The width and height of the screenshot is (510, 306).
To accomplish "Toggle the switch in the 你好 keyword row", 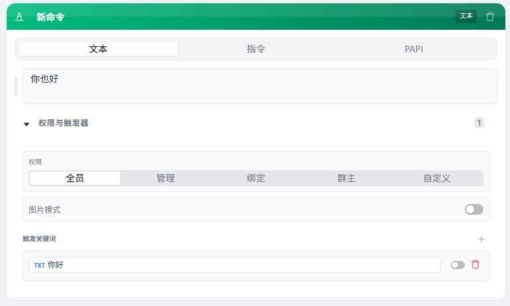I will pyautogui.click(x=458, y=265).
